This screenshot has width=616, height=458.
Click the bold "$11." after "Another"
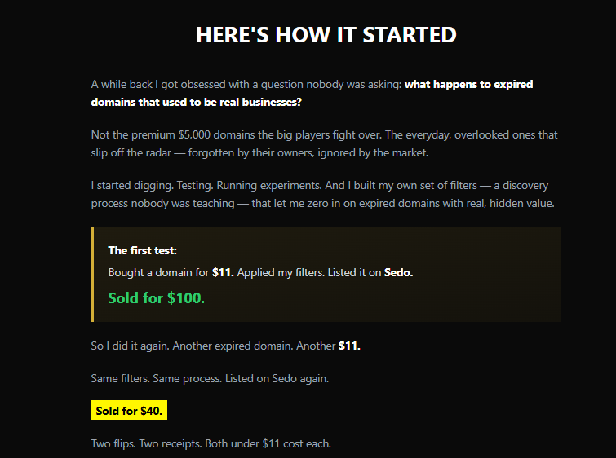coord(349,346)
